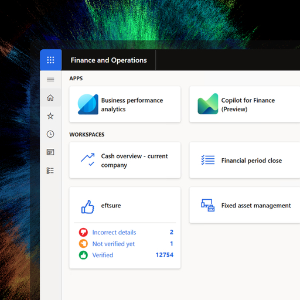The height and width of the screenshot is (300, 300).
Task: Click the Incorrect details count 2
Action: click(x=172, y=232)
